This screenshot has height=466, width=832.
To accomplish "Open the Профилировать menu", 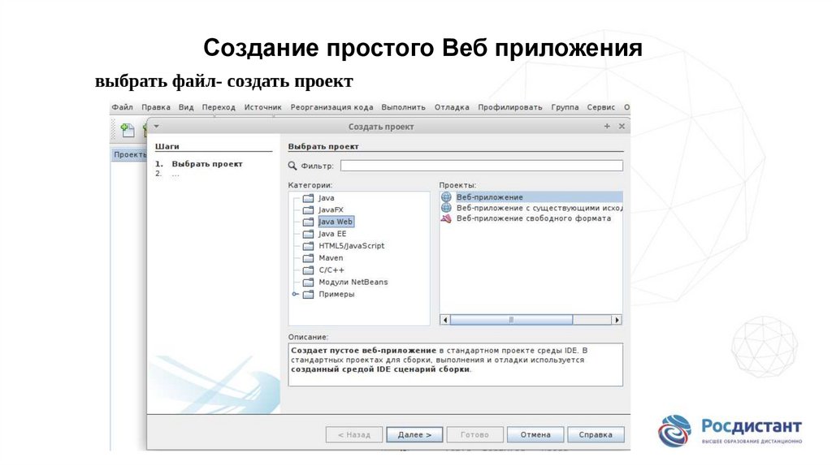I will click(510, 107).
